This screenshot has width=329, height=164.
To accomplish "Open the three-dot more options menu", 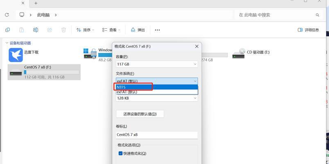I will (158, 30).
